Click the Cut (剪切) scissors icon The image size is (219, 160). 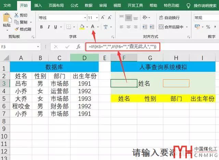click(17, 15)
